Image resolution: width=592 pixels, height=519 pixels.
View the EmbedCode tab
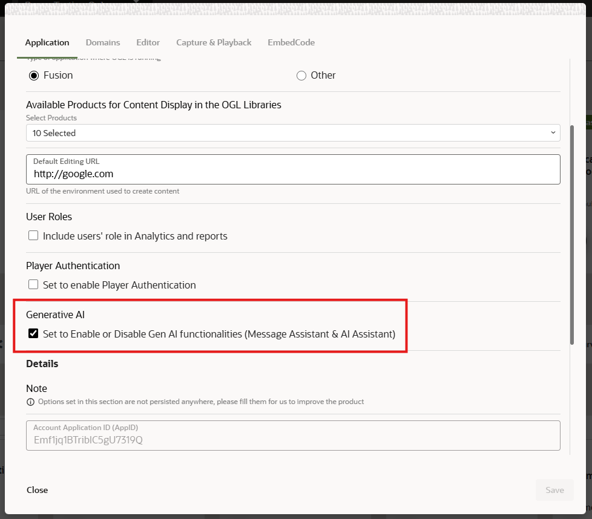(x=291, y=42)
